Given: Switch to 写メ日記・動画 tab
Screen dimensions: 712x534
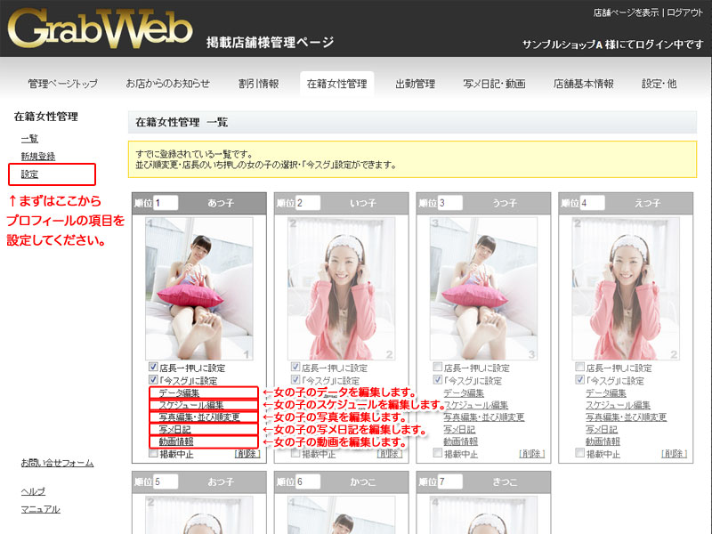Looking at the screenshot, I should (x=494, y=84).
